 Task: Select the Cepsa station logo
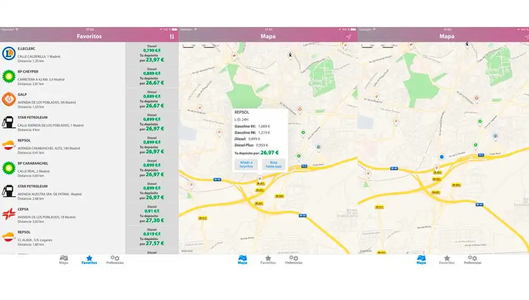[9, 214]
